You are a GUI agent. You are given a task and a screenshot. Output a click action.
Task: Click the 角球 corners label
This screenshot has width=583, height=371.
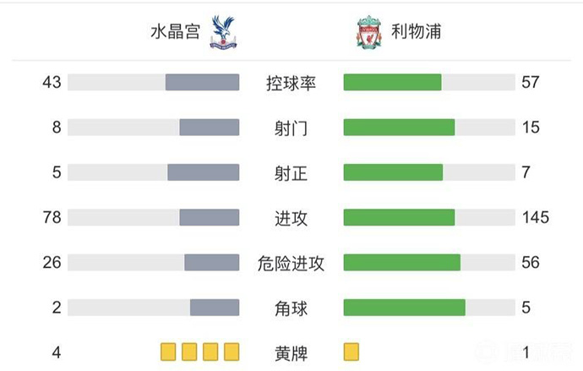(291, 308)
